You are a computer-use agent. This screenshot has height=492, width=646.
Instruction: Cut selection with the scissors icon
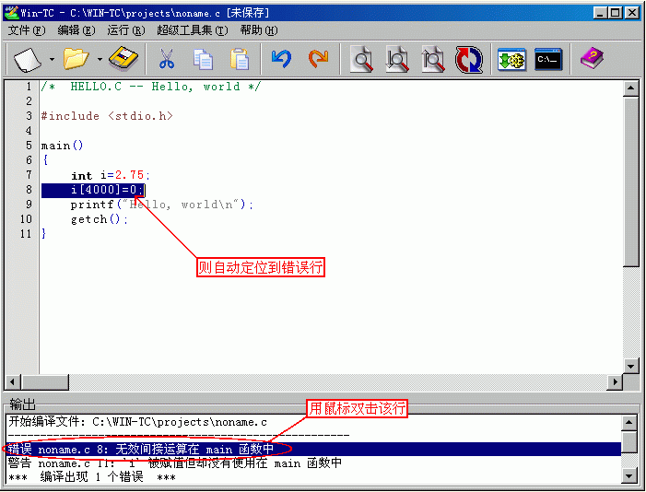(x=167, y=59)
